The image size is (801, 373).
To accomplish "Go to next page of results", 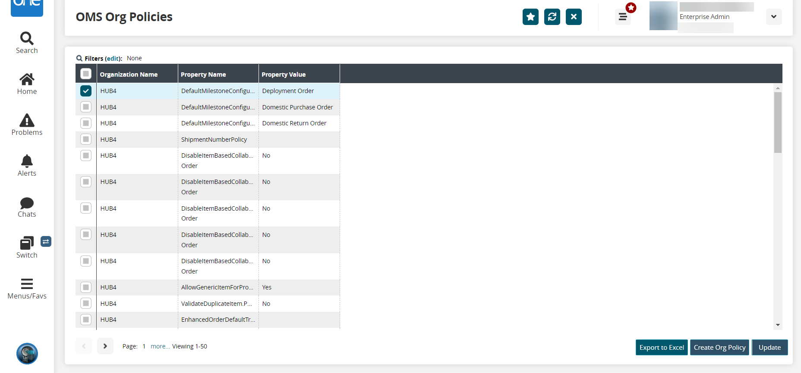I will (105, 346).
